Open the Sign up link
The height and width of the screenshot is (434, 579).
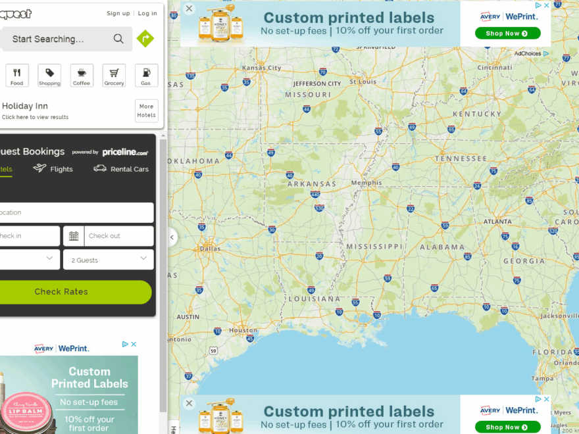click(x=118, y=13)
